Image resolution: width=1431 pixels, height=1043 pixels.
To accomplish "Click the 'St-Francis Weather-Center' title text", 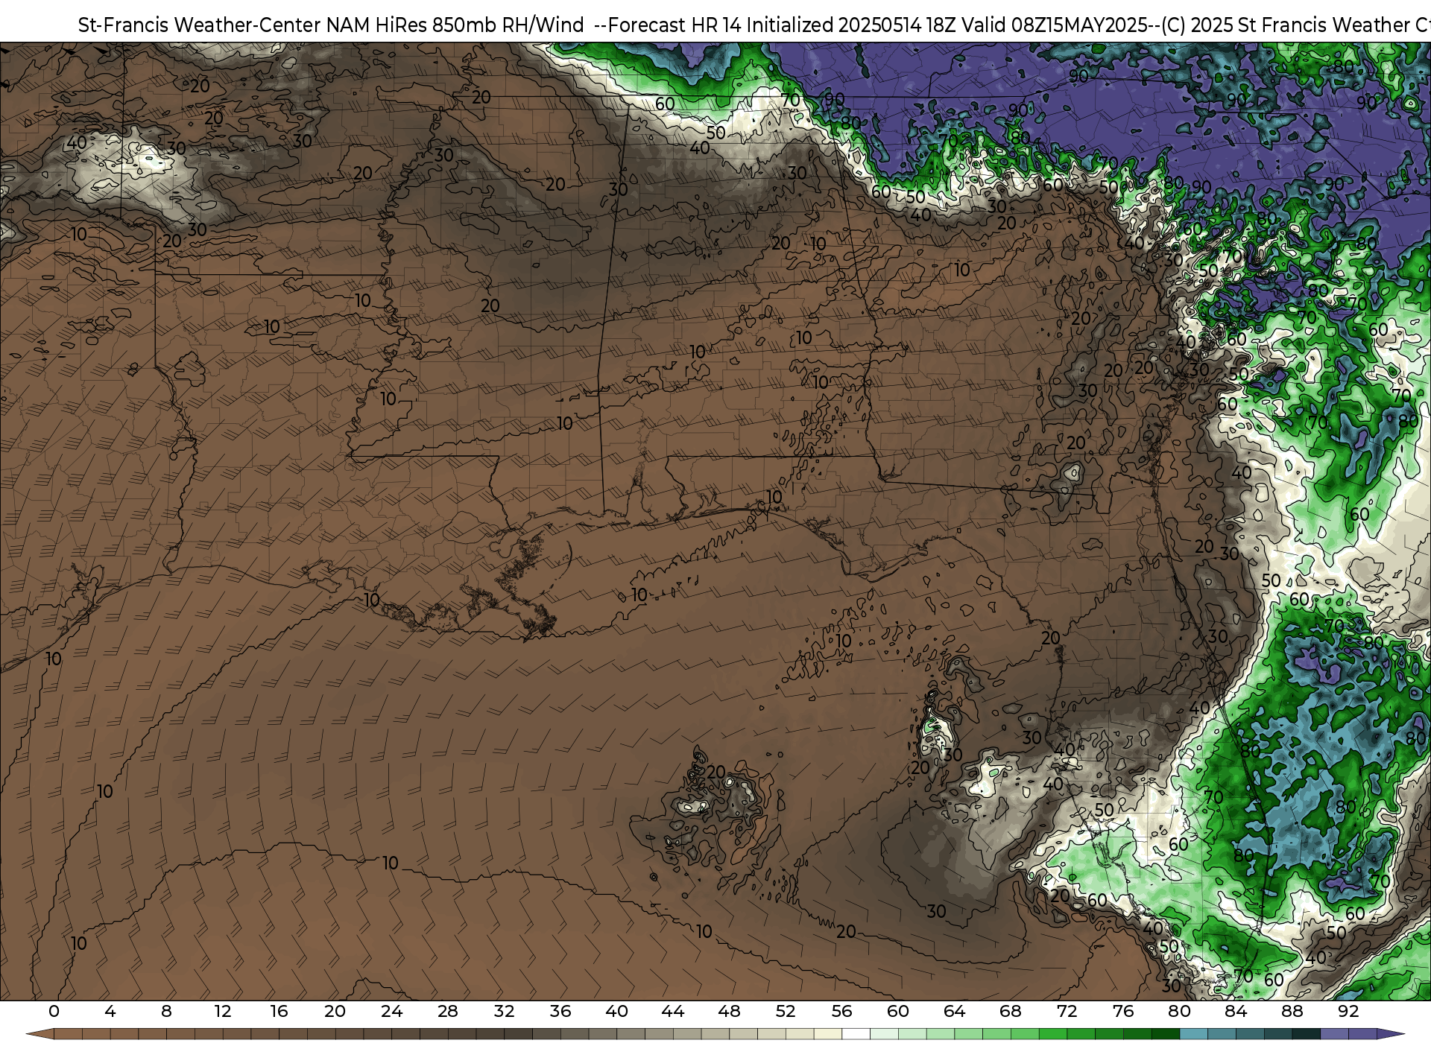I will point(199,25).
